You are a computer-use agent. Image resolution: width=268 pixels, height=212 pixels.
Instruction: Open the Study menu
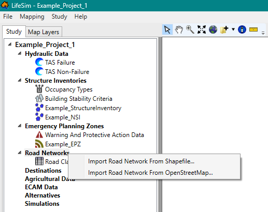coord(59,17)
